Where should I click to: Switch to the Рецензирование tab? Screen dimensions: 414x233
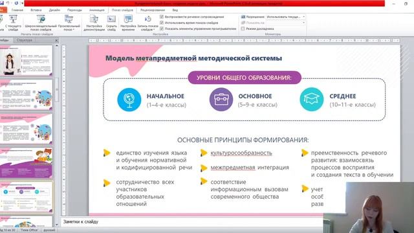point(153,10)
